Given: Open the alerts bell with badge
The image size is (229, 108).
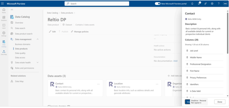Looking at the screenshot, I should coord(199,3).
